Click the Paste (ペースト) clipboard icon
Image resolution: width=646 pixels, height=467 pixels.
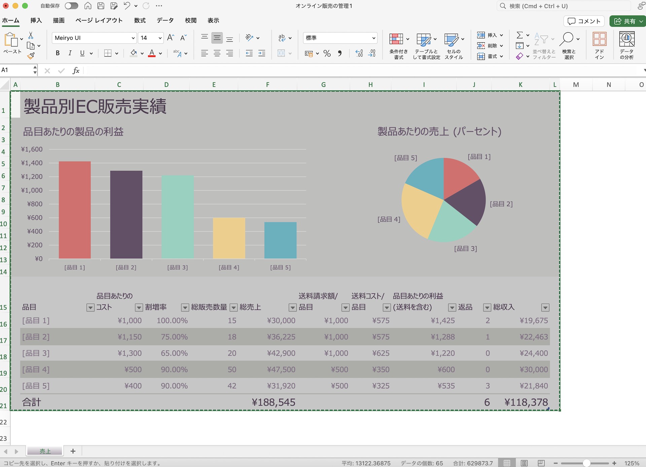coord(11,40)
